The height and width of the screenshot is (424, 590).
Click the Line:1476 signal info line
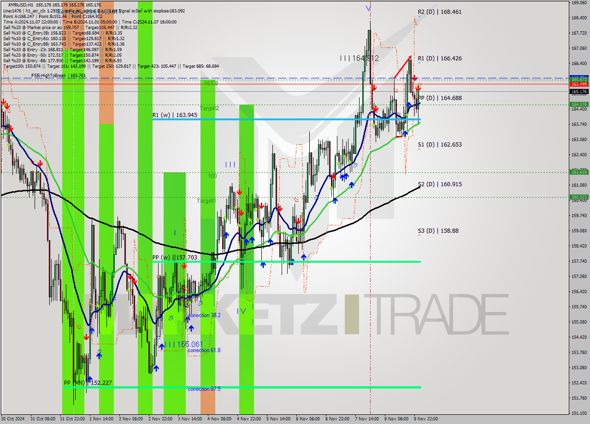[94, 11]
